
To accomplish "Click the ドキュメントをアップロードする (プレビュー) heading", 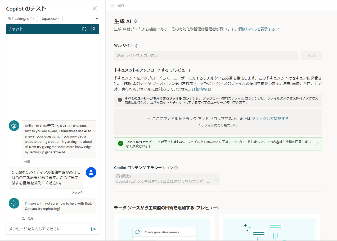I will tap(152, 70).
